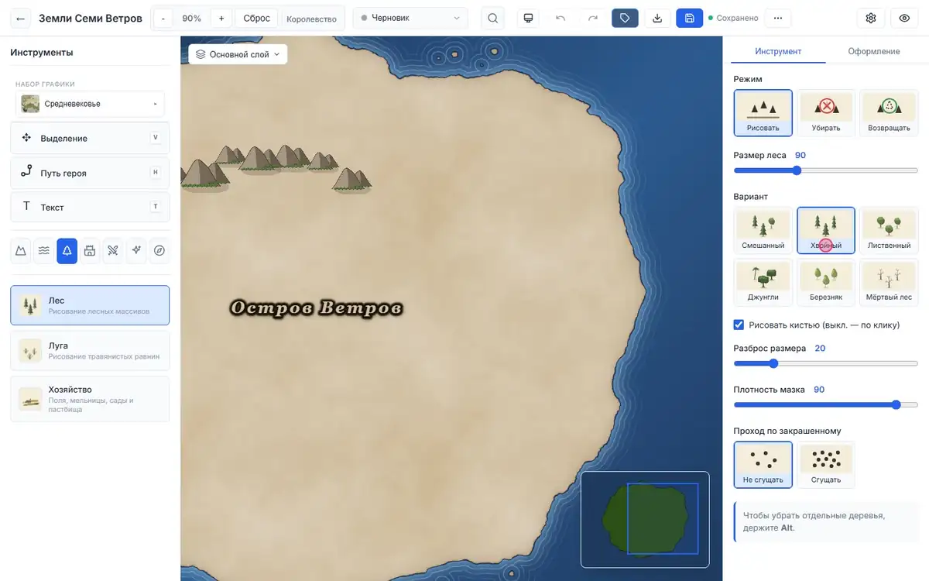
Task: Click the minimap overview thumbnail
Action: [645, 520]
